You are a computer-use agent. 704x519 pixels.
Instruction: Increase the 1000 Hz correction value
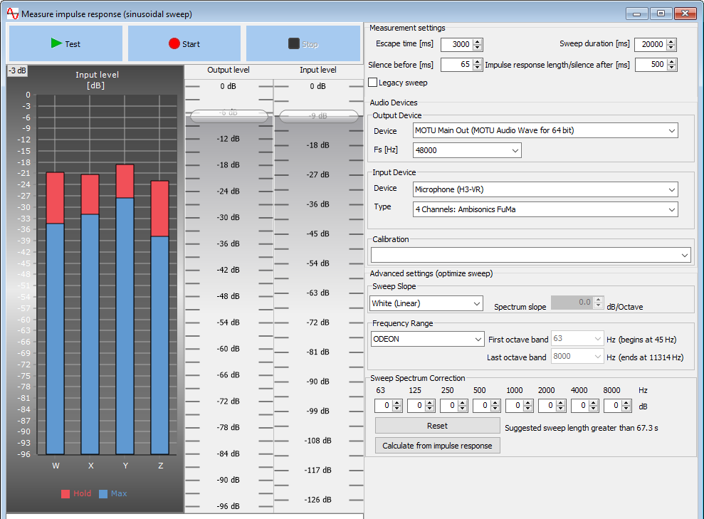(528, 403)
